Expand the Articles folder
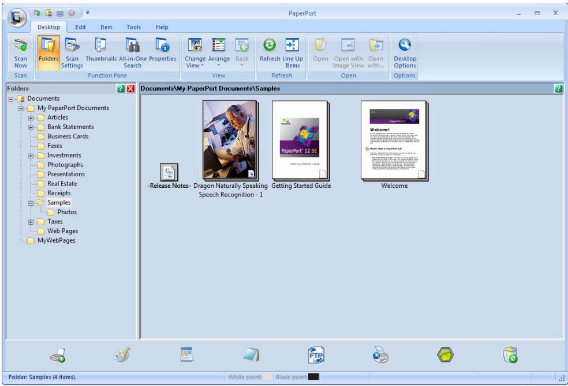Screen dimensions: 568x386 coord(31,118)
